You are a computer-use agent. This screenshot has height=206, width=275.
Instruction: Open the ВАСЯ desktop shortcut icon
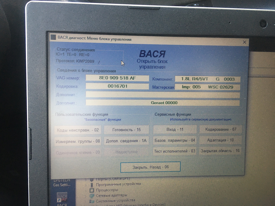pyautogui.click(x=62, y=197)
